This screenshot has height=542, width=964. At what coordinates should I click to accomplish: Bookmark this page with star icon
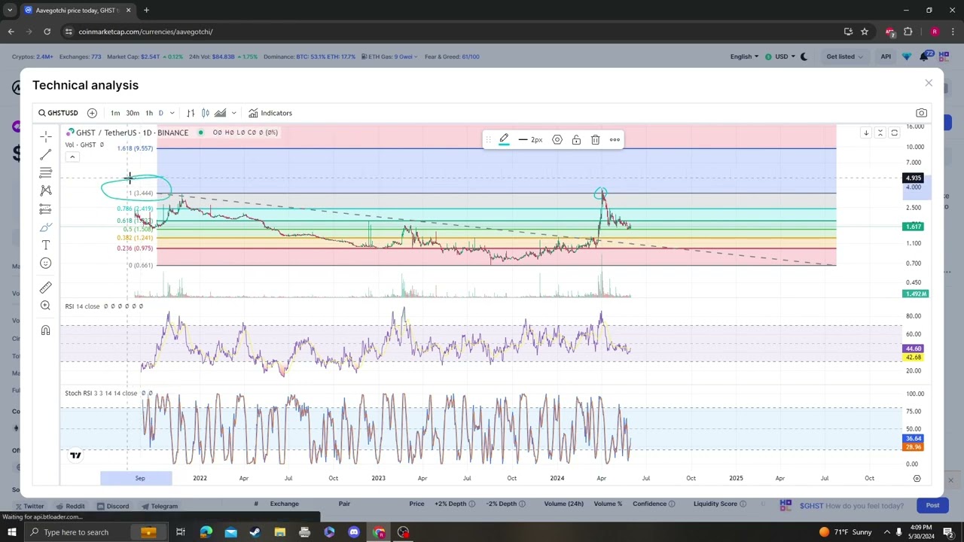865,32
